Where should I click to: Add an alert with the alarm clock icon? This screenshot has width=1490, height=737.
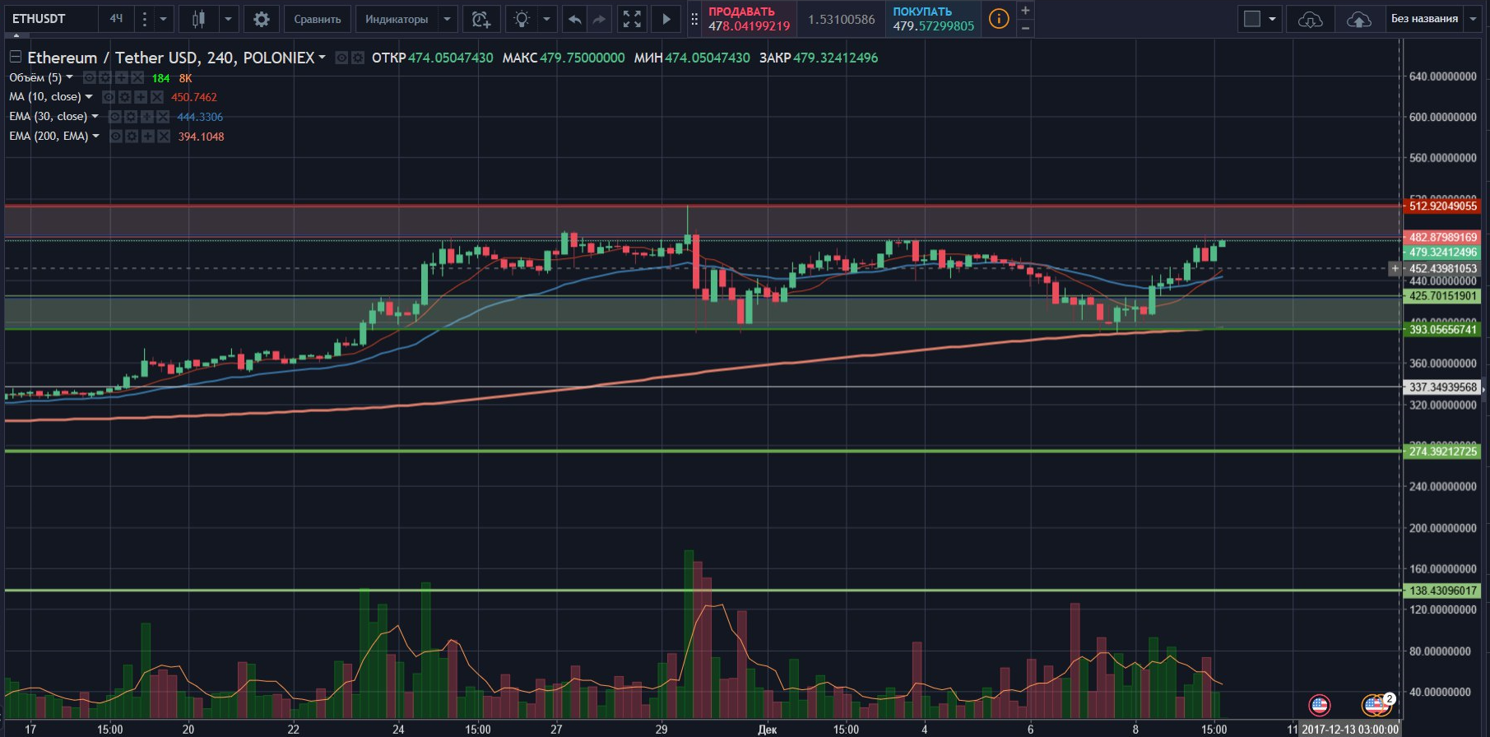pyautogui.click(x=481, y=19)
